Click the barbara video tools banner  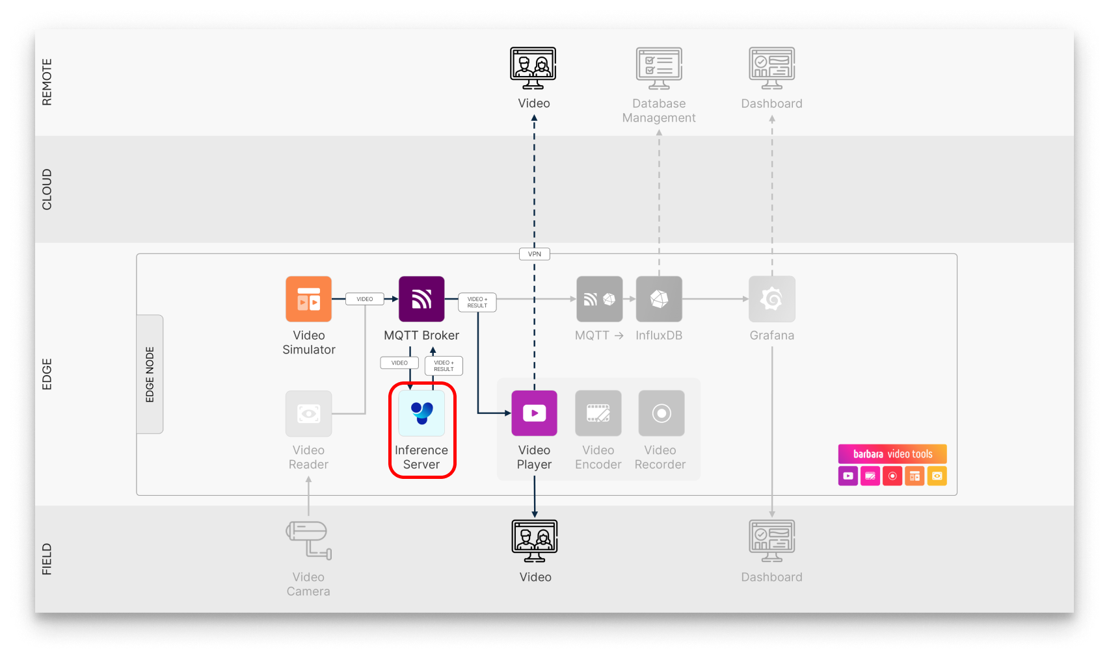[x=892, y=454]
